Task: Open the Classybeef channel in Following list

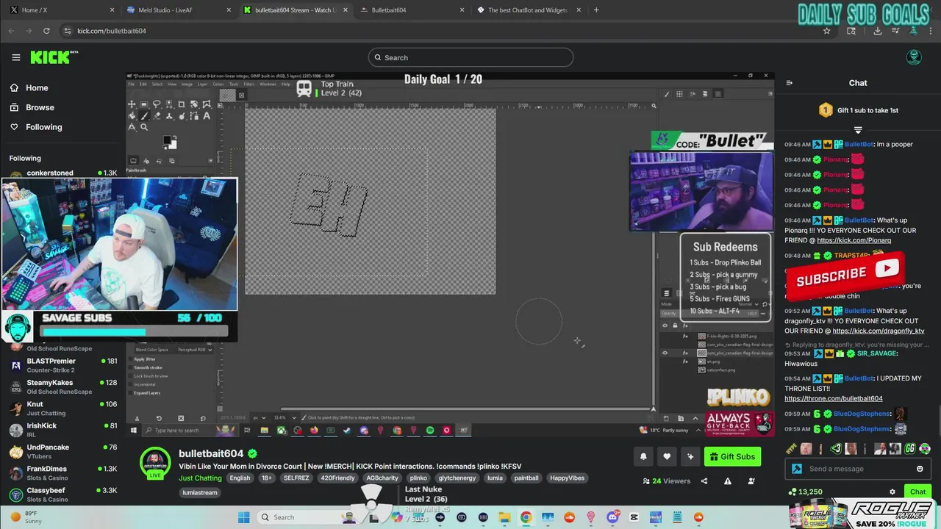Action: [x=62, y=494]
